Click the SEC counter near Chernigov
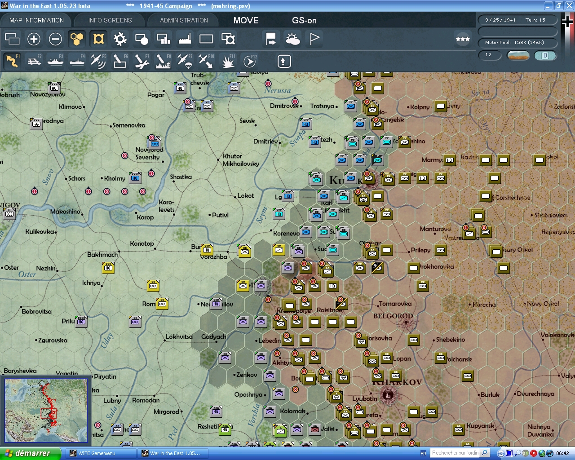Image resolution: width=575 pixels, height=460 pixels. tap(9, 214)
